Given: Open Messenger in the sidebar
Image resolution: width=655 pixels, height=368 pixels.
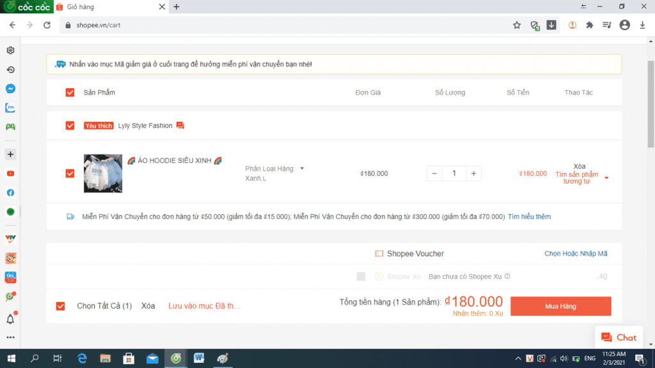Looking at the screenshot, I should click(x=10, y=88).
